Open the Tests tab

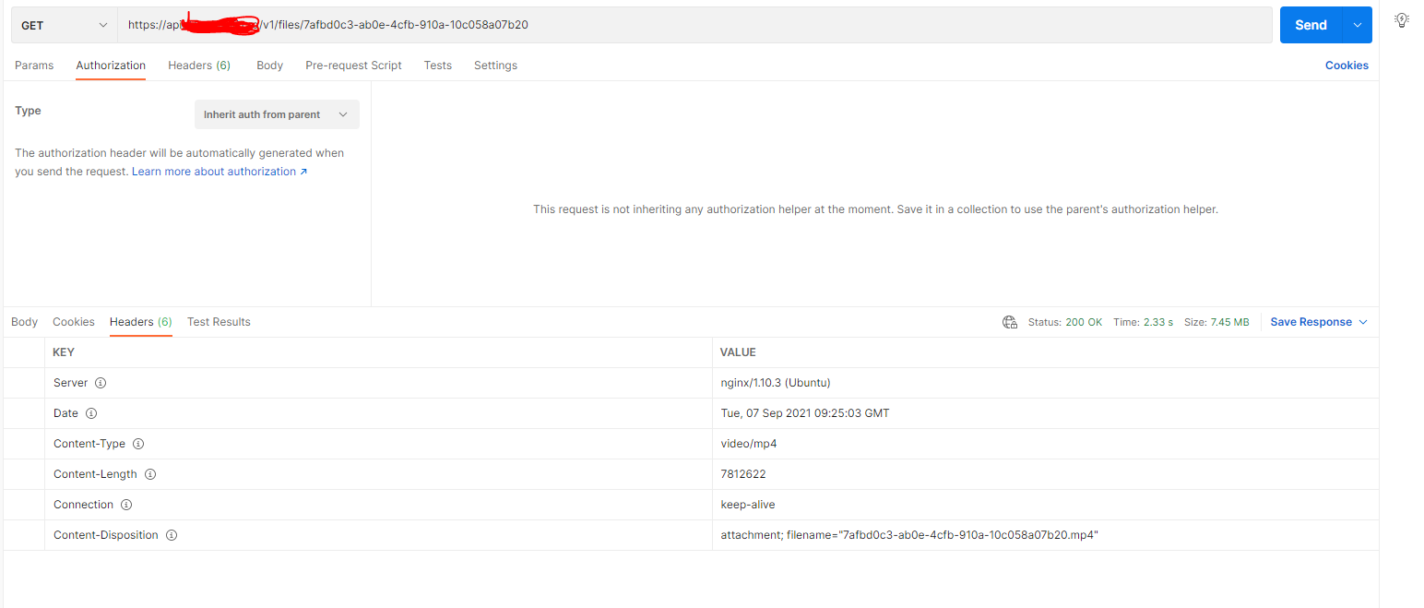438,66
